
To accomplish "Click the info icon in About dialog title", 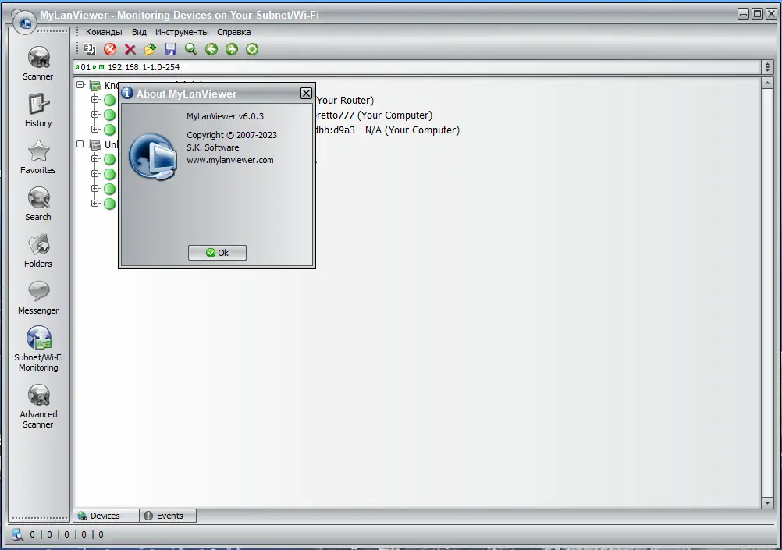I will 127,94.
